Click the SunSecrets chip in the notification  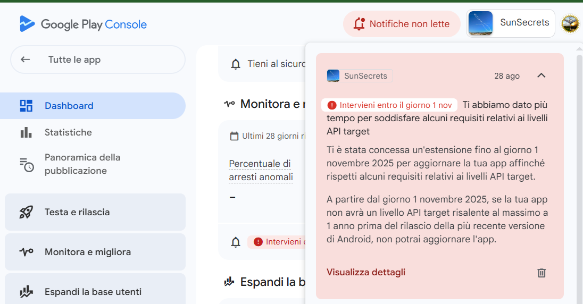[360, 76]
